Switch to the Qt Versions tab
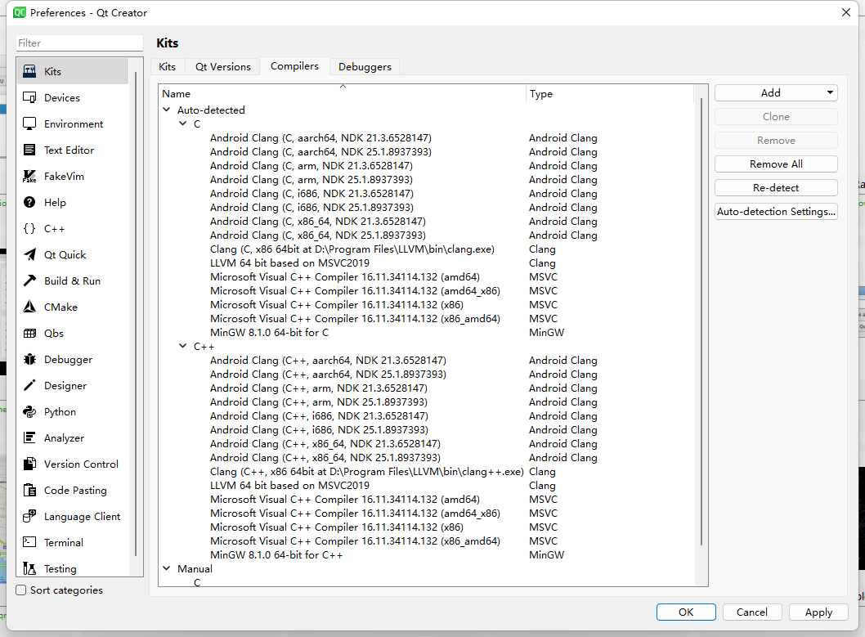865x637 pixels. (x=223, y=67)
